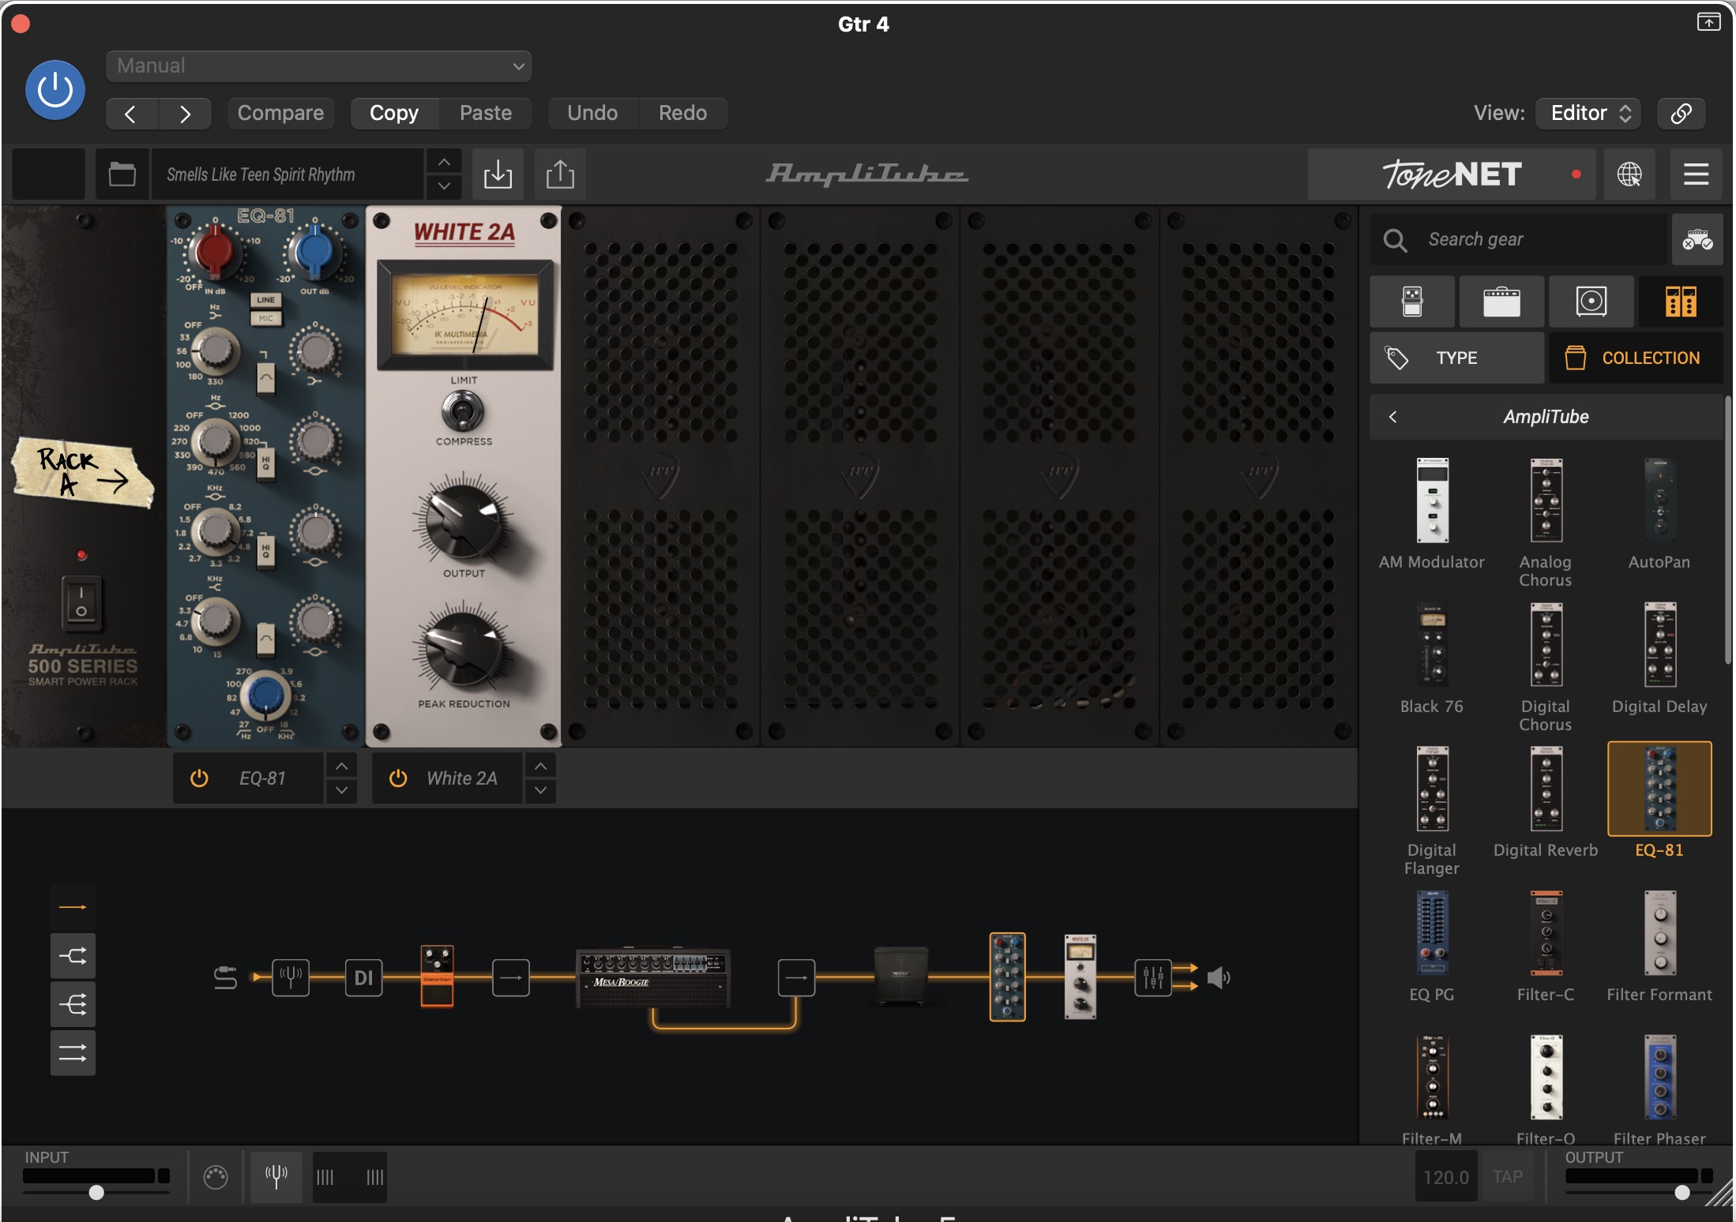This screenshot has height=1222, width=1736.
Task: Go to previous preset arrow
Action: (x=132, y=114)
